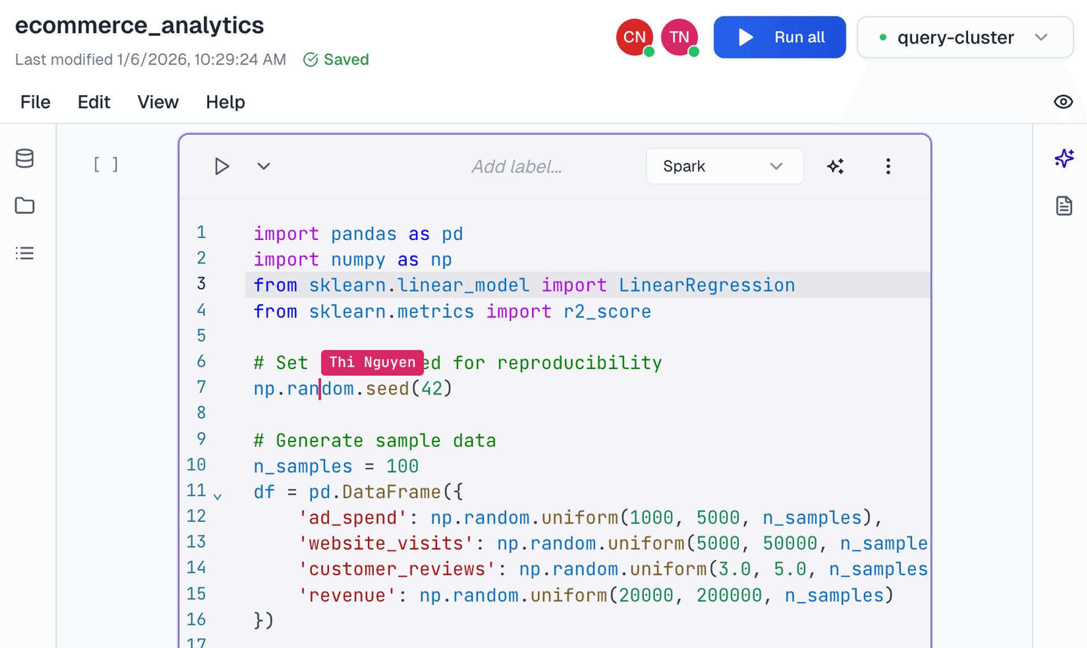Run the current cell with the play icon
This screenshot has height=648, width=1087.
pos(222,166)
